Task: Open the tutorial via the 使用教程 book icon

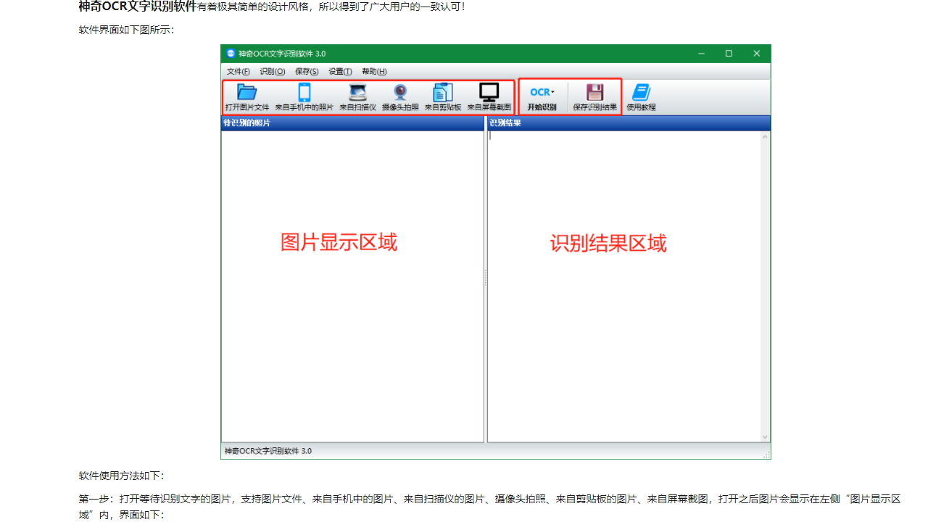Action: [x=641, y=96]
